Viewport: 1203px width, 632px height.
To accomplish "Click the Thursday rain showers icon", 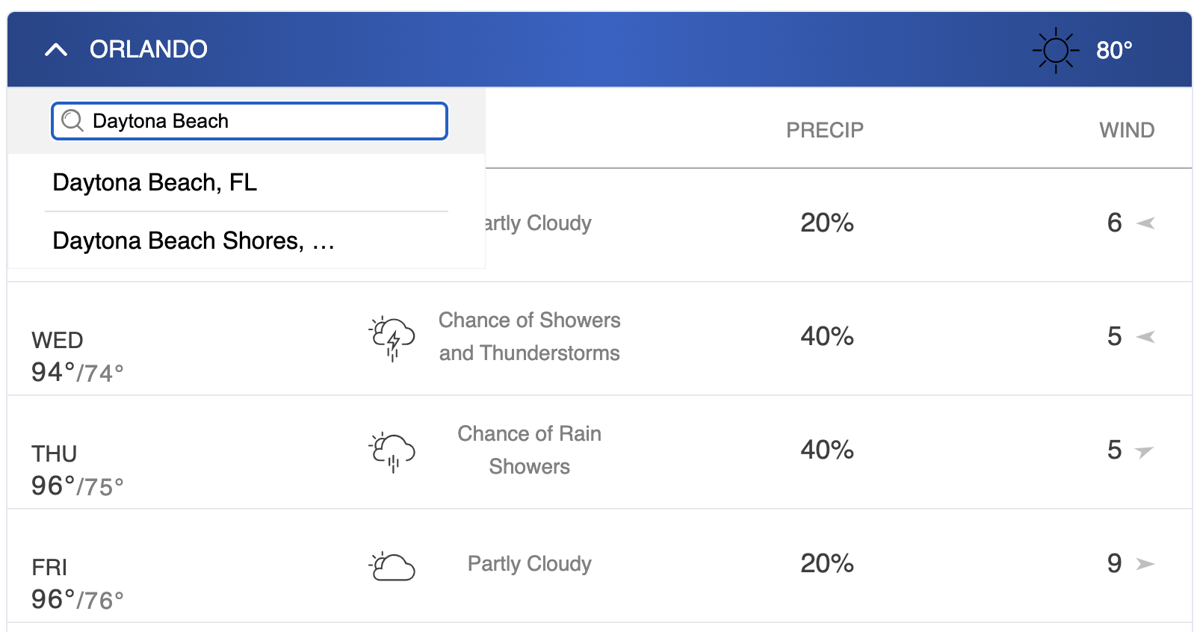I will pyautogui.click(x=392, y=451).
